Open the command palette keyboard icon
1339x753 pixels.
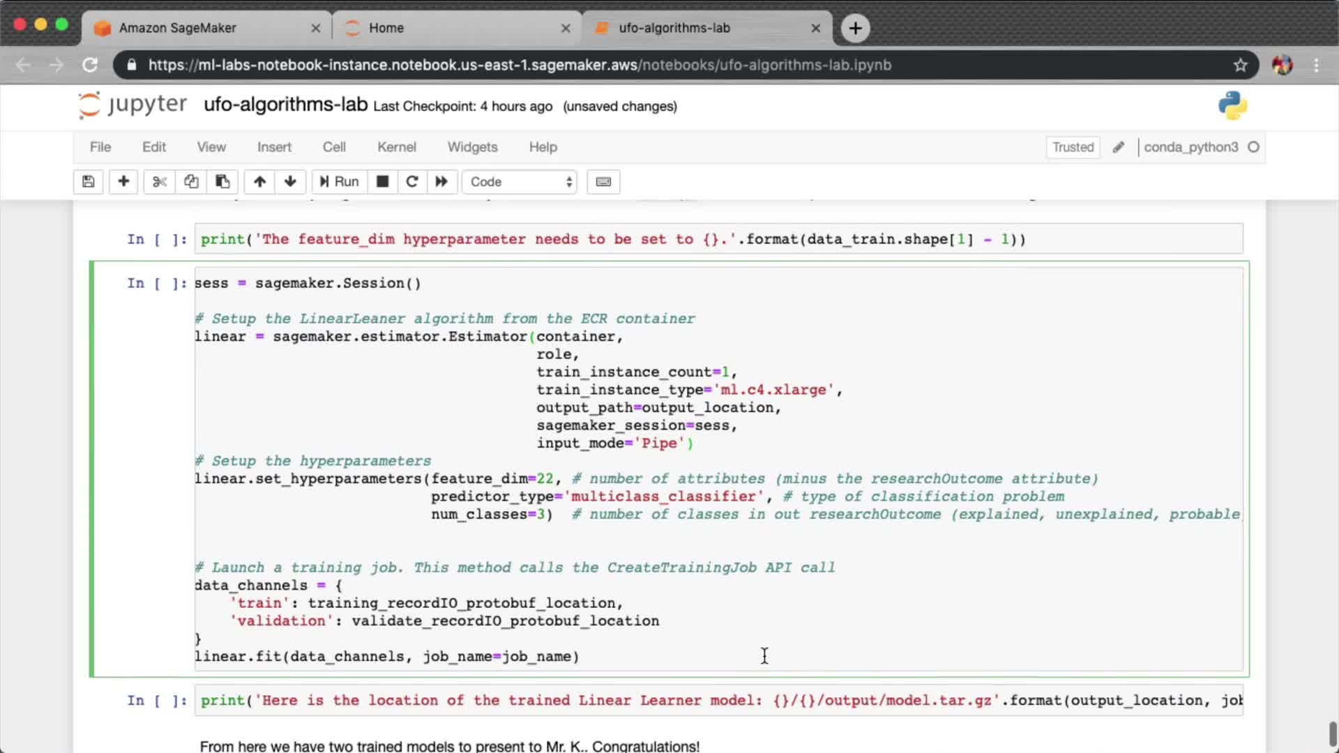tap(603, 182)
